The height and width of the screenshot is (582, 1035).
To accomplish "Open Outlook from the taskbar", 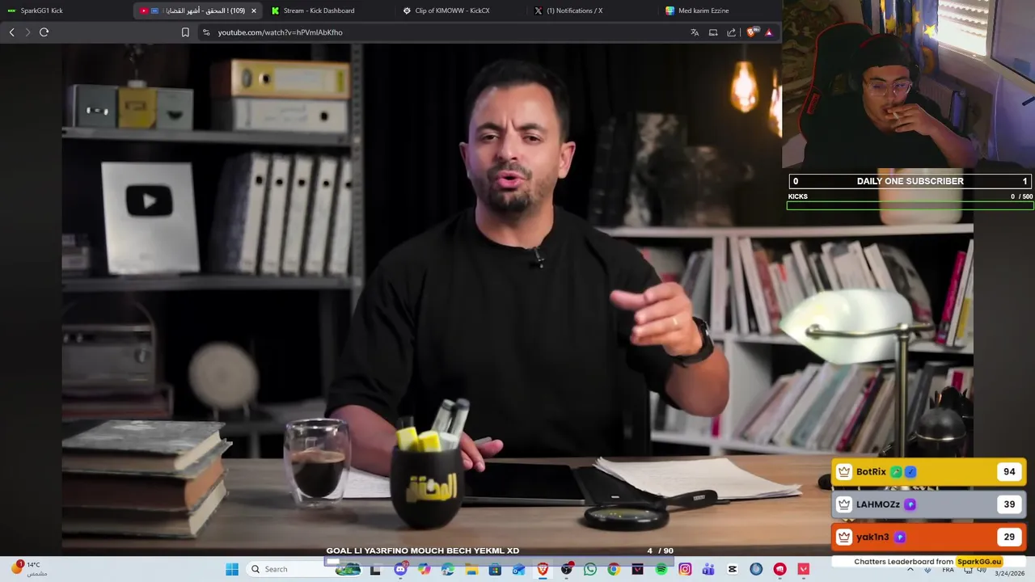I will click(x=518, y=569).
